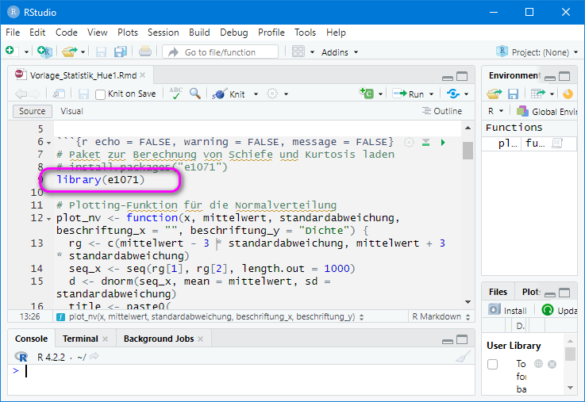The width and height of the screenshot is (585, 402).
Task: Select the Terminal tab
Action: pos(80,339)
